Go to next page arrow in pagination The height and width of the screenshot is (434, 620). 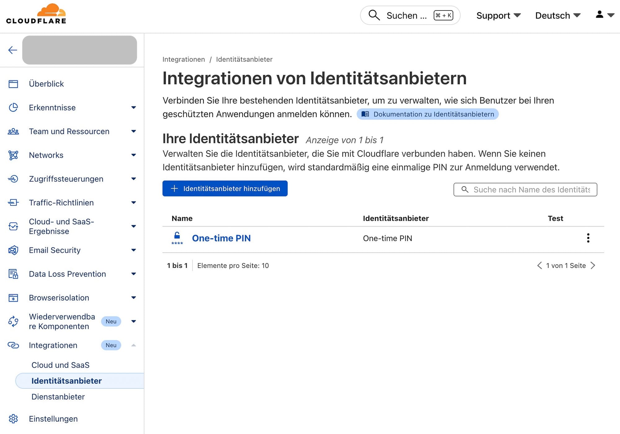click(593, 265)
